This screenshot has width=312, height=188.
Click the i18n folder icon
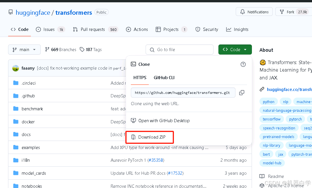pyautogui.click(x=16, y=160)
